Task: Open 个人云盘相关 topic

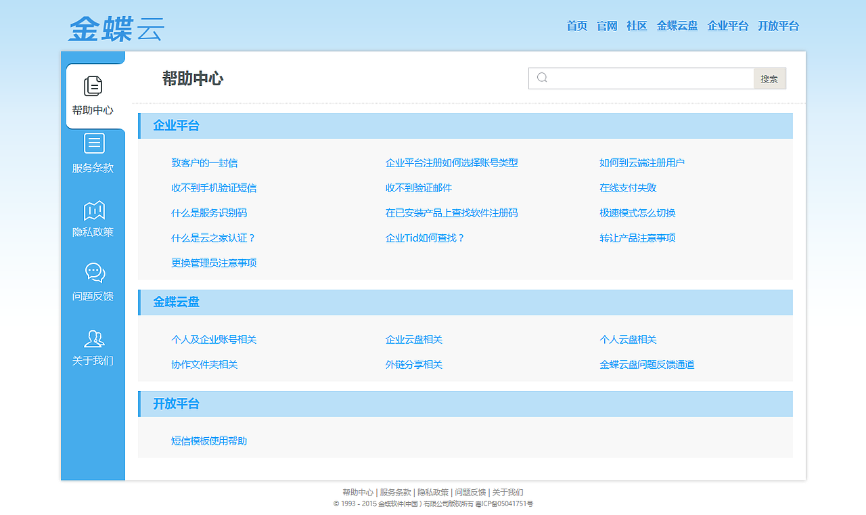Action: 628,340
